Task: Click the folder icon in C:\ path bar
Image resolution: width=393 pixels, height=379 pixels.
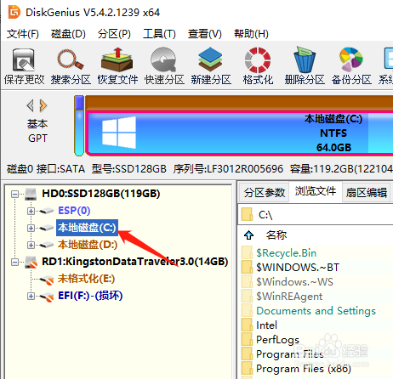Action: coord(247,214)
